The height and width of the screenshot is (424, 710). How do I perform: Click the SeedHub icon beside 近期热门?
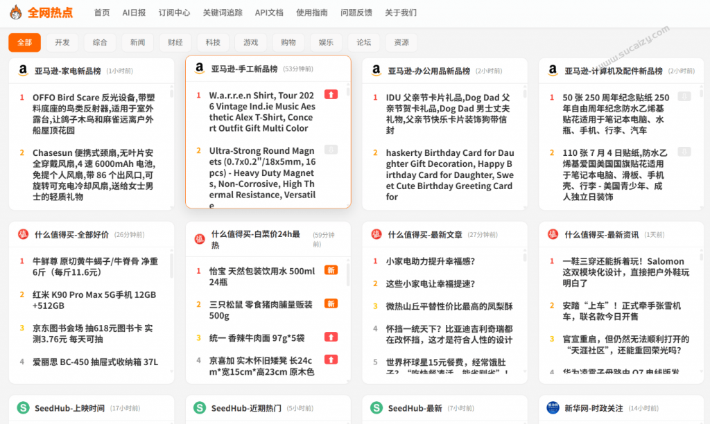coord(200,407)
